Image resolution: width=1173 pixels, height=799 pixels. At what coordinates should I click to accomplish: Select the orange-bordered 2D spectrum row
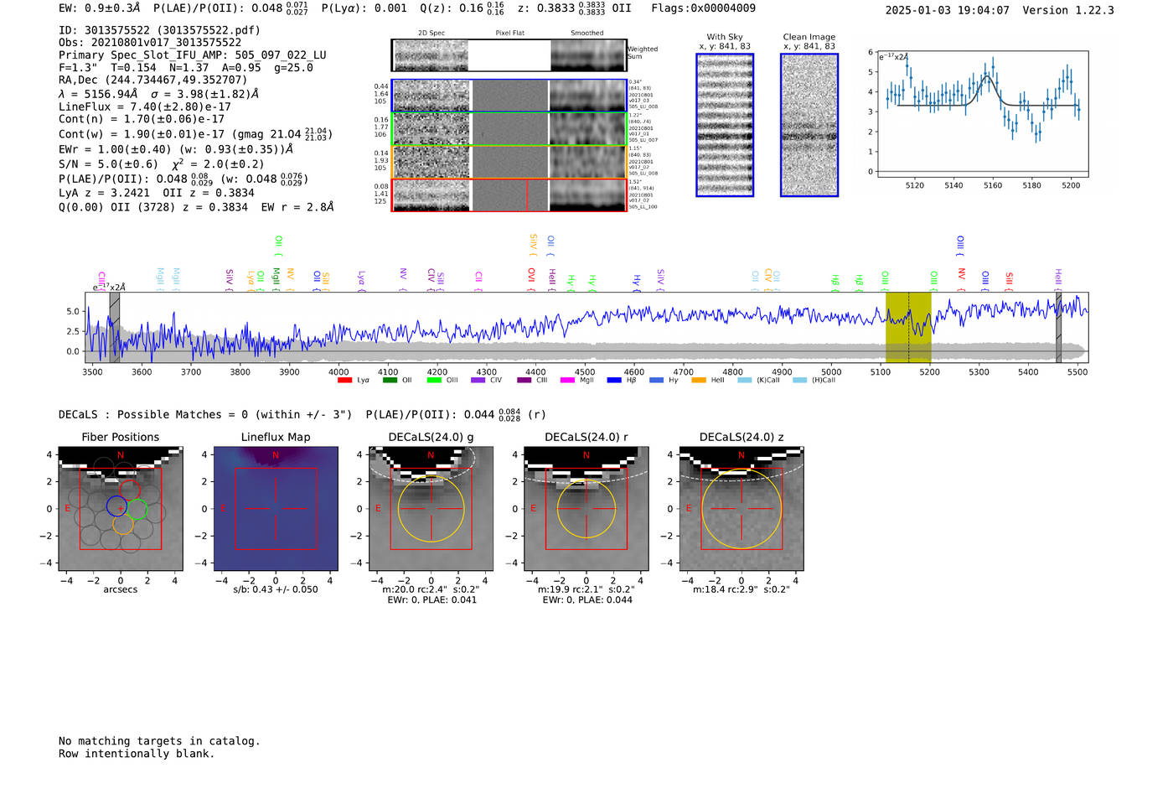click(x=509, y=162)
